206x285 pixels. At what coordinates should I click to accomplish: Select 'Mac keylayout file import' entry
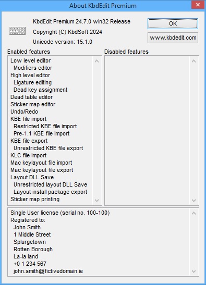pos(41,163)
